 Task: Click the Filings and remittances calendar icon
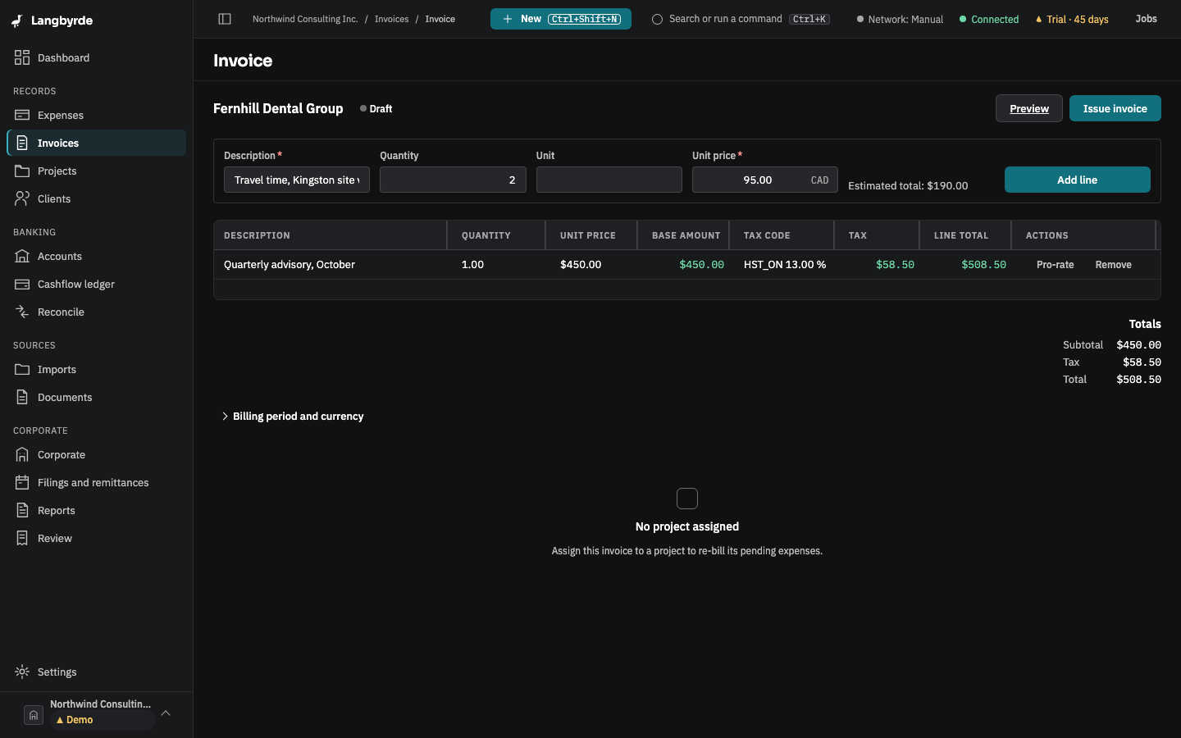(x=22, y=483)
